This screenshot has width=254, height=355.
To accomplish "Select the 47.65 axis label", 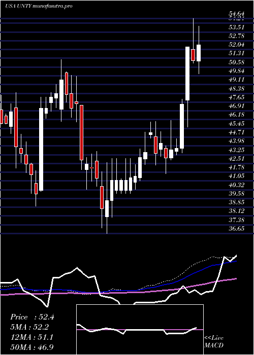I will pyautogui.click(x=237, y=97).
